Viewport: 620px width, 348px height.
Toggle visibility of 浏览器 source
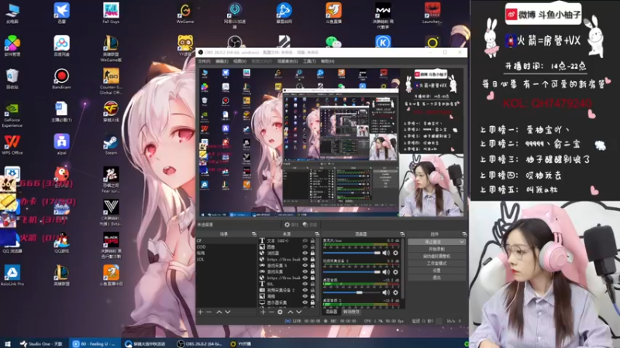click(305, 253)
